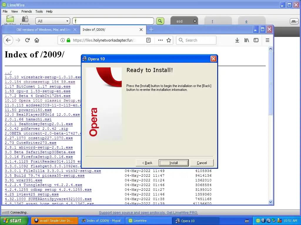Open browser downloads panel
301x225 pixels.
(237, 40)
